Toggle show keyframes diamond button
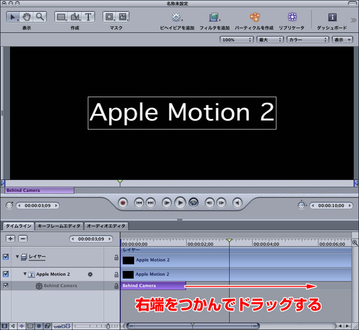This screenshot has width=359, height=330. click(x=22, y=326)
